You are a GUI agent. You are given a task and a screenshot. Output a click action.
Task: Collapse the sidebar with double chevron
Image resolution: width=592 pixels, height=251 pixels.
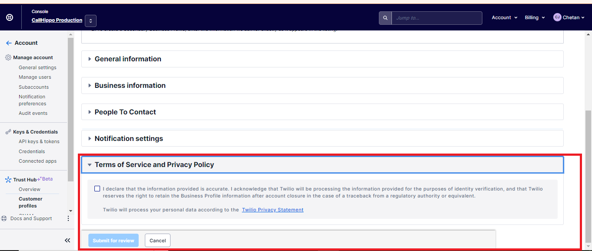pos(67,240)
